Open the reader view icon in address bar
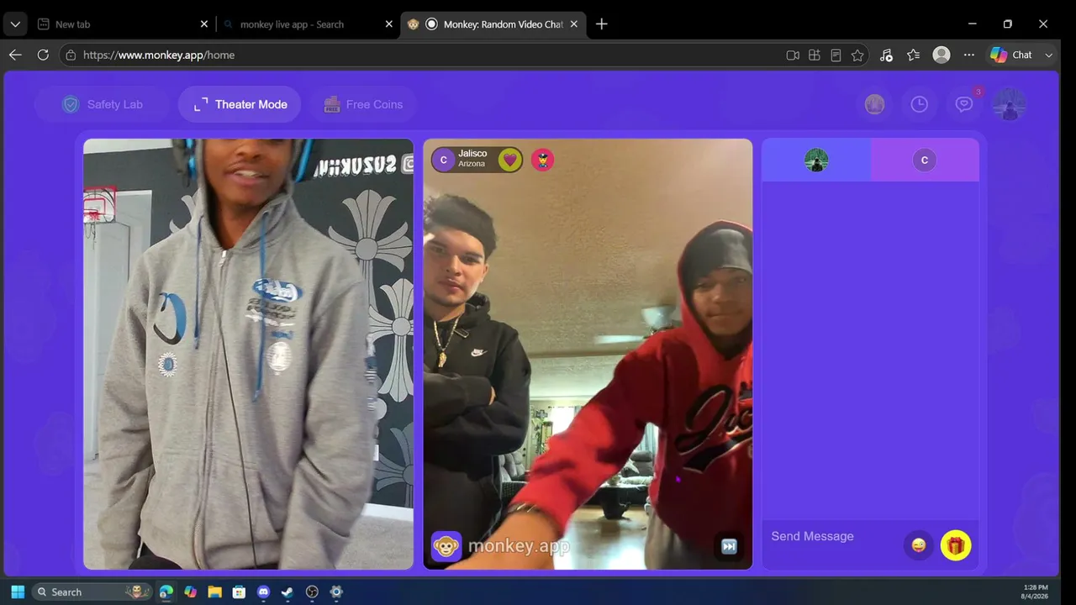The image size is (1076, 605). point(836,55)
